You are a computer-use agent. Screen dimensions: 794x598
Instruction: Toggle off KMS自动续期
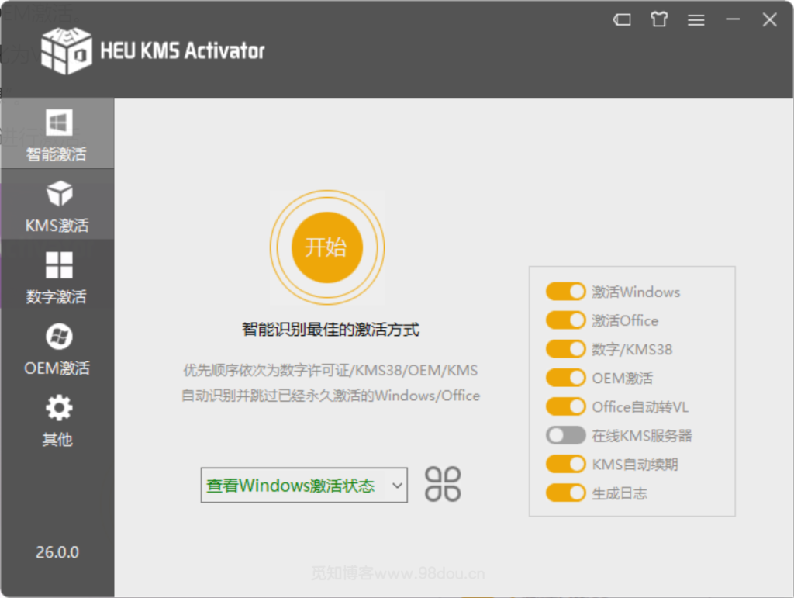pos(565,464)
